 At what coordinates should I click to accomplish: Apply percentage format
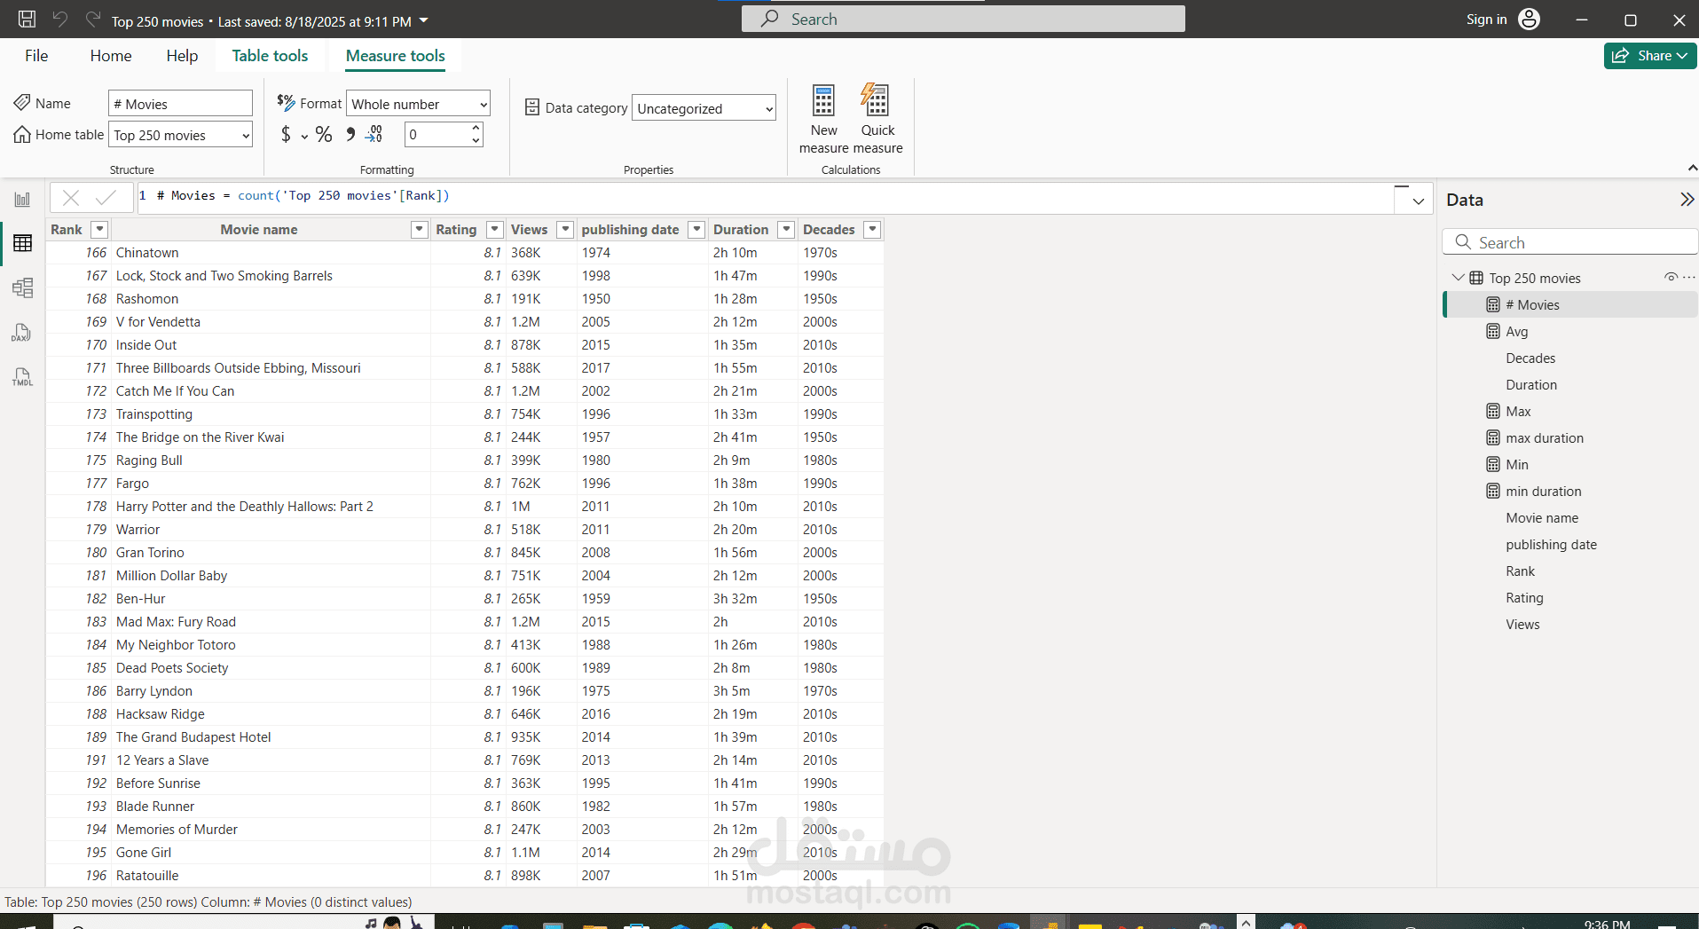pos(324,134)
